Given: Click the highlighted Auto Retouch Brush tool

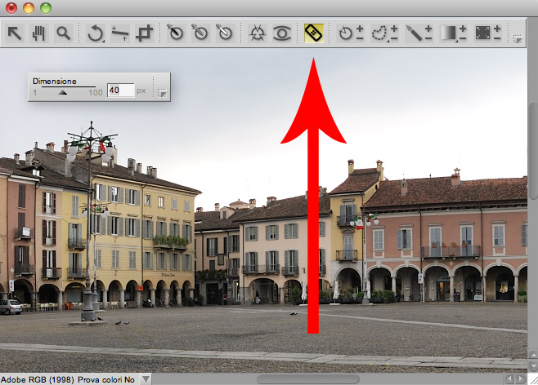Looking at the screenshot, I should click(314, 33).
